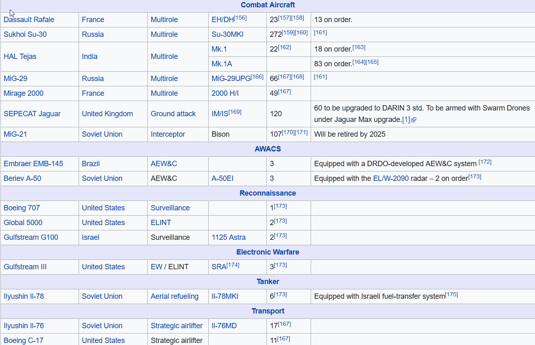The image size is (535, 345).
Task: Click the SEPECAT Jaguar link
Action: click(32, 114)
